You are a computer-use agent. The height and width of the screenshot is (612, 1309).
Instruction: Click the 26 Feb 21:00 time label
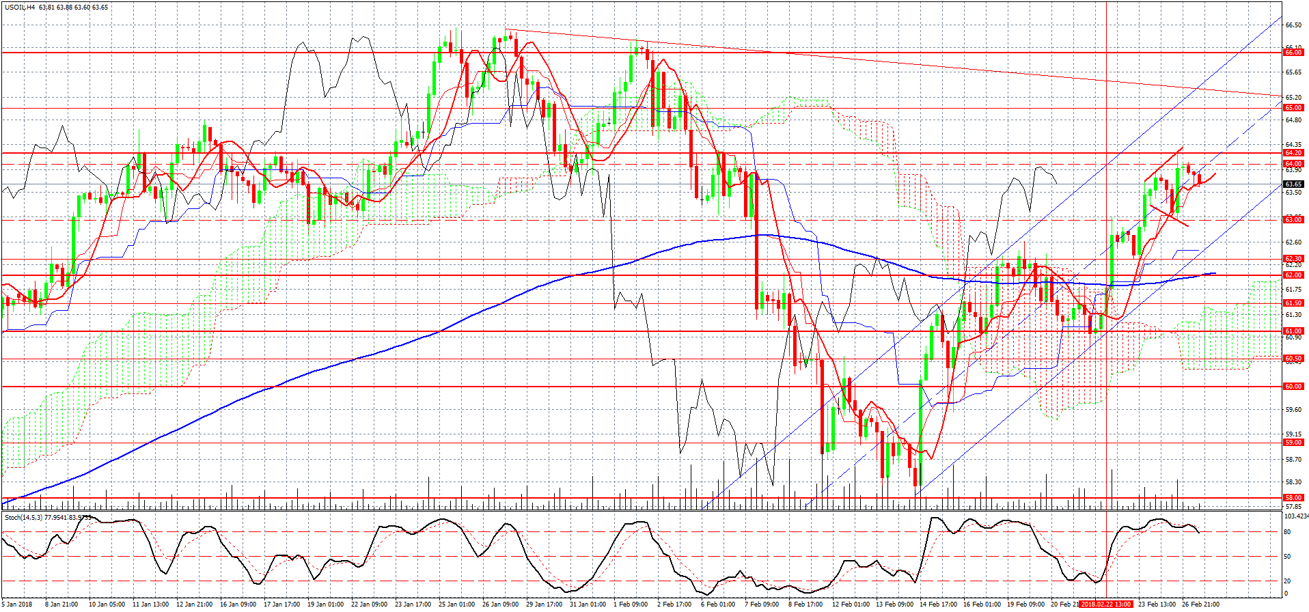coord(1200,604)
